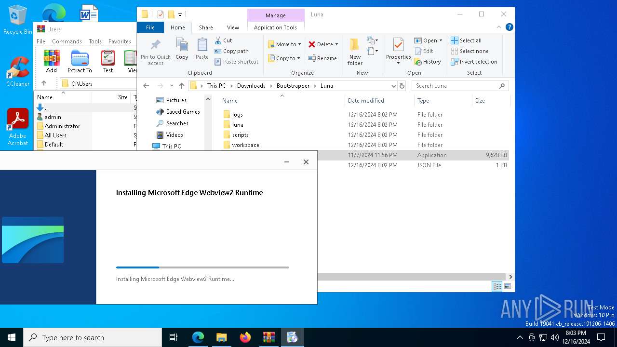Click Copy path in Clipboard group
617x347 pixels.
(x=231, y=51)
